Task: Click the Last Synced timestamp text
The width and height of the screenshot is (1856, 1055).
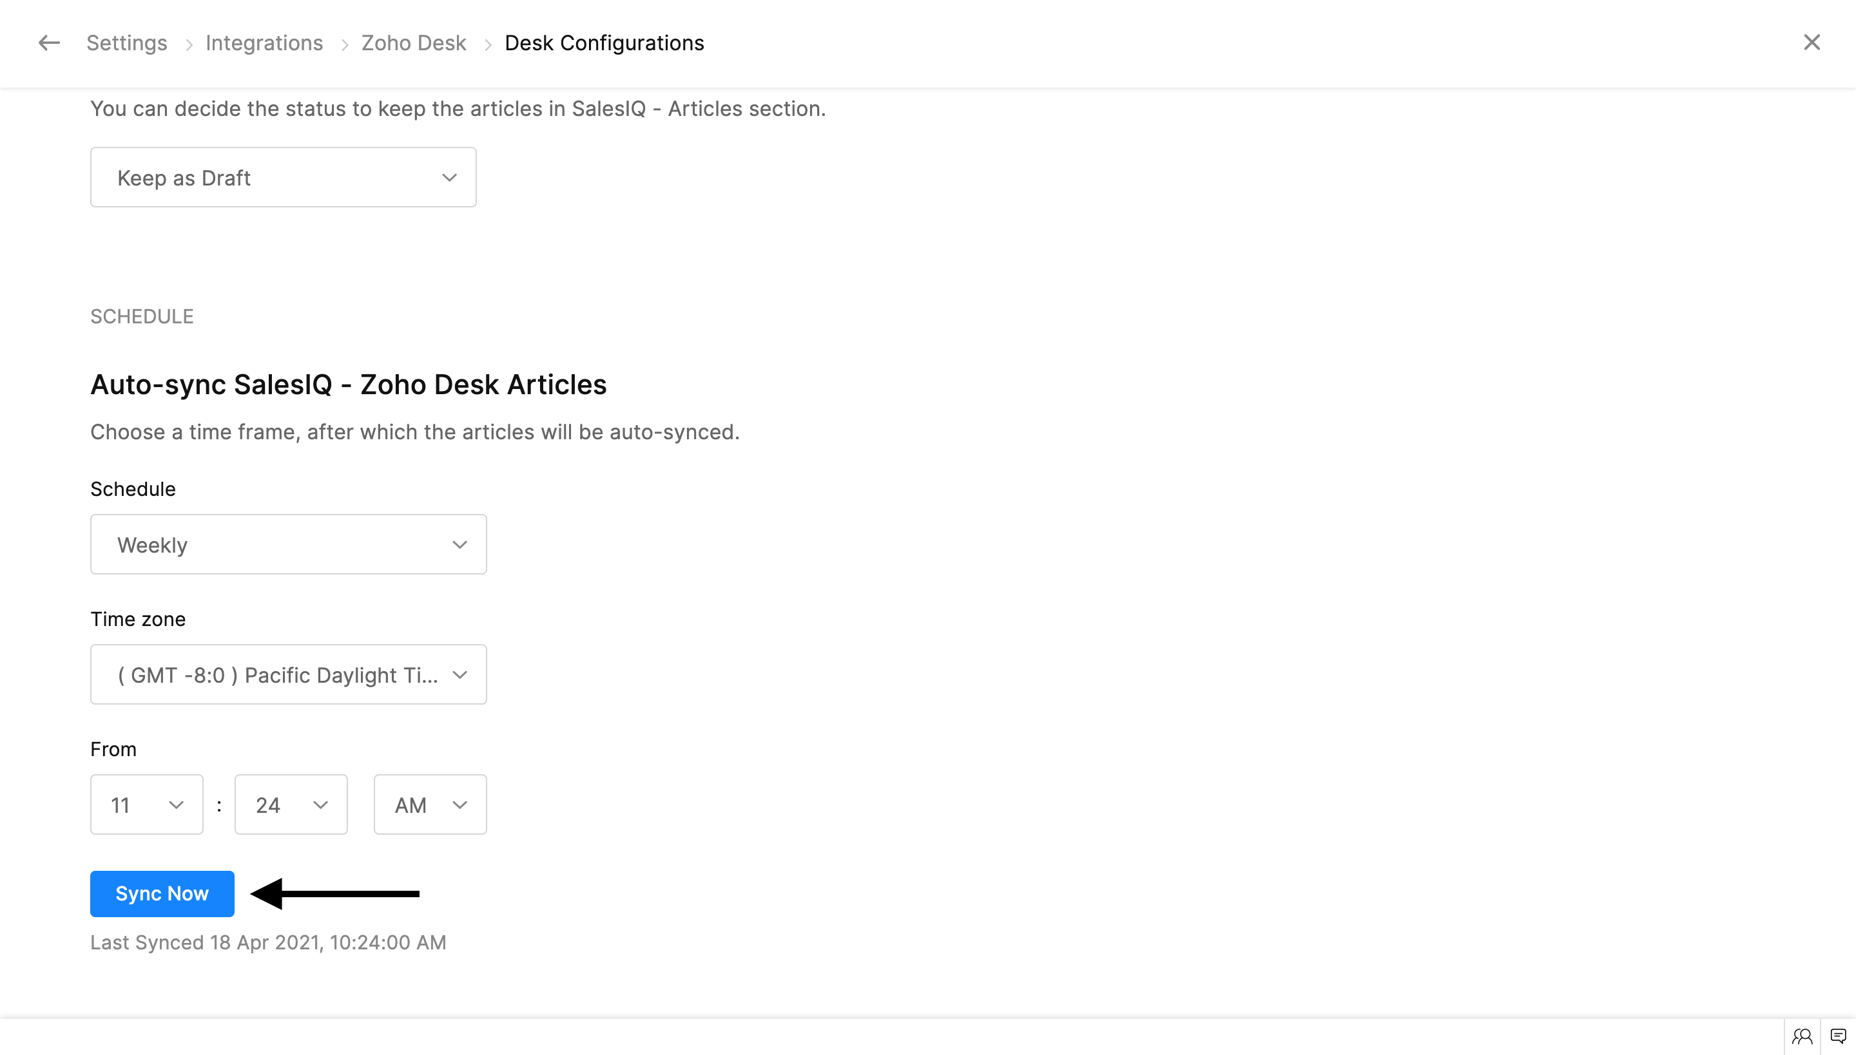Action: [267, 942]
